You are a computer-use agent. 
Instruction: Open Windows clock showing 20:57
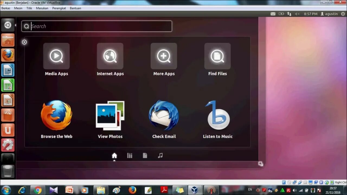pos(333,190)
